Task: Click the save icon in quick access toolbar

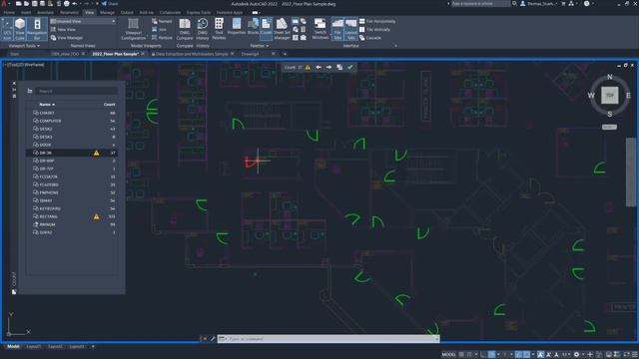Action: pos(35,4)
